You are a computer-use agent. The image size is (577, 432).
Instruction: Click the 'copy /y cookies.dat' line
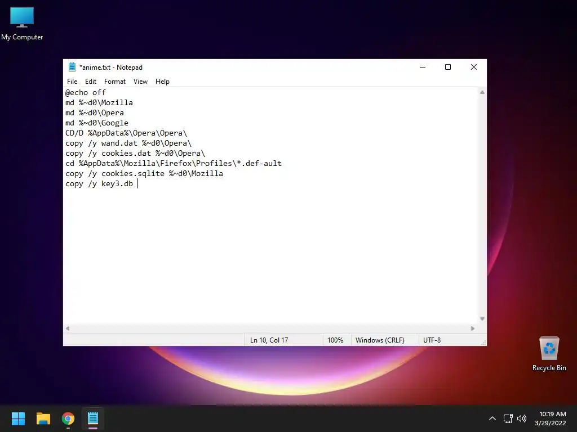135,153
